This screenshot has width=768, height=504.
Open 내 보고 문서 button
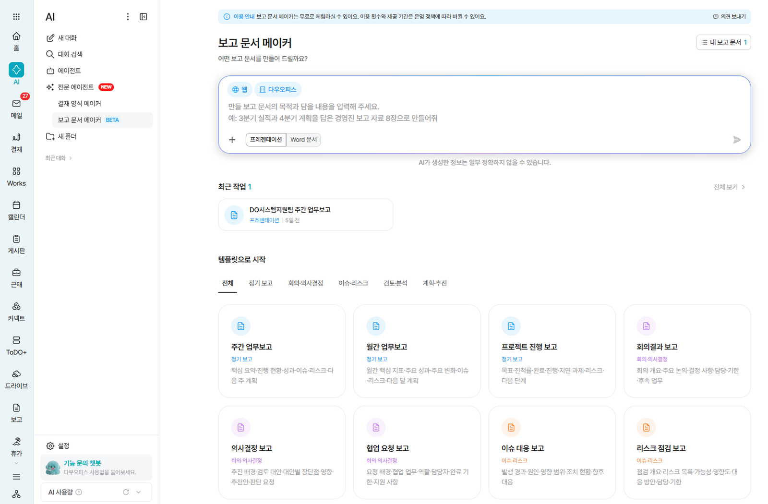(723, 42)
